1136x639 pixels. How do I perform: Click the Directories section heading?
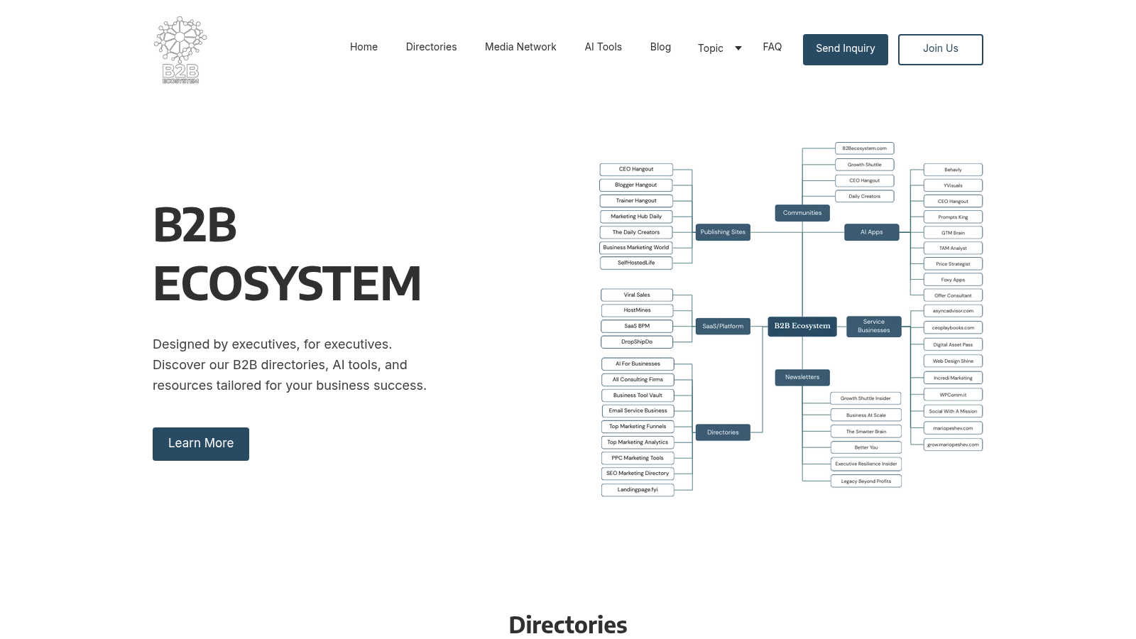568,625
